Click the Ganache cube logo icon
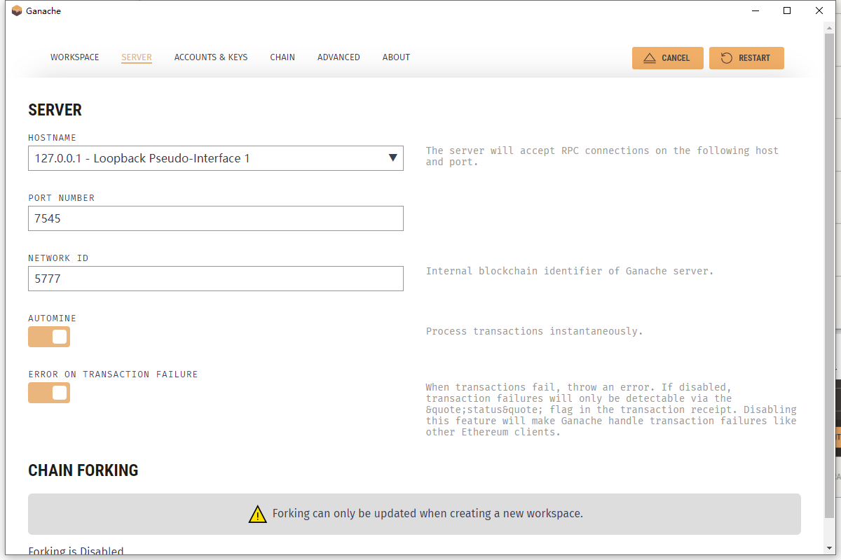Viewport: 841px width, 560px height. coord(17,10)
